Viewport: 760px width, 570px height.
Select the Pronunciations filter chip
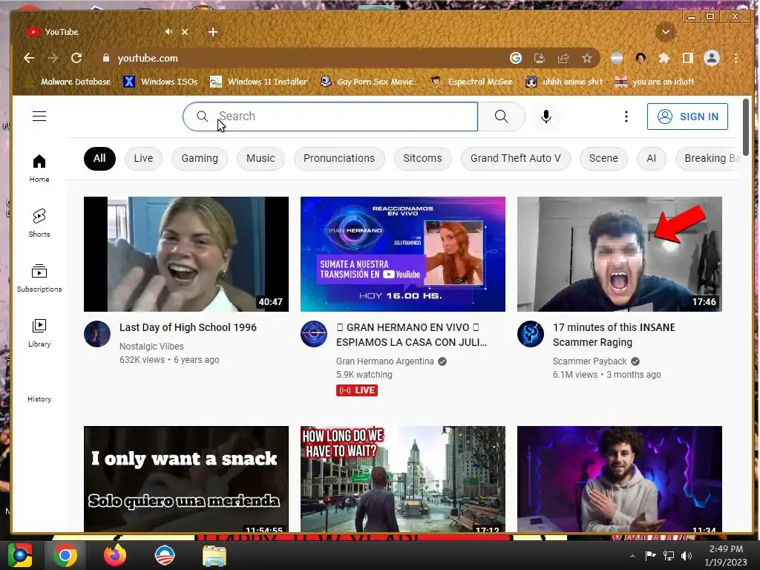pyautogui.click(x=338, y=159)
